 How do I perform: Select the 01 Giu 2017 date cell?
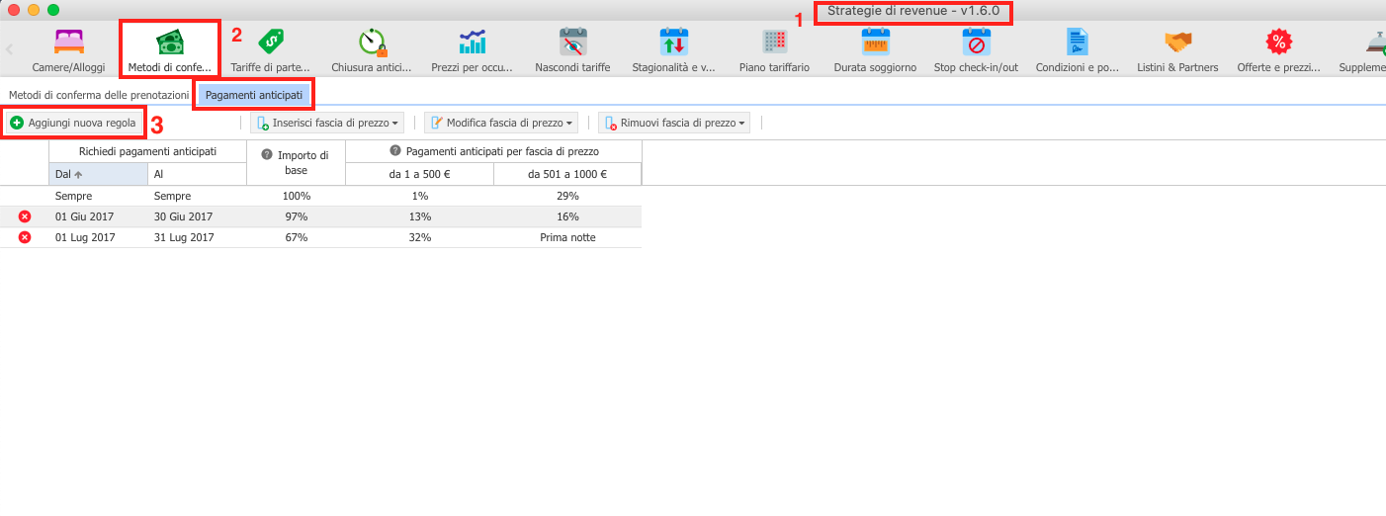(98, 216)
